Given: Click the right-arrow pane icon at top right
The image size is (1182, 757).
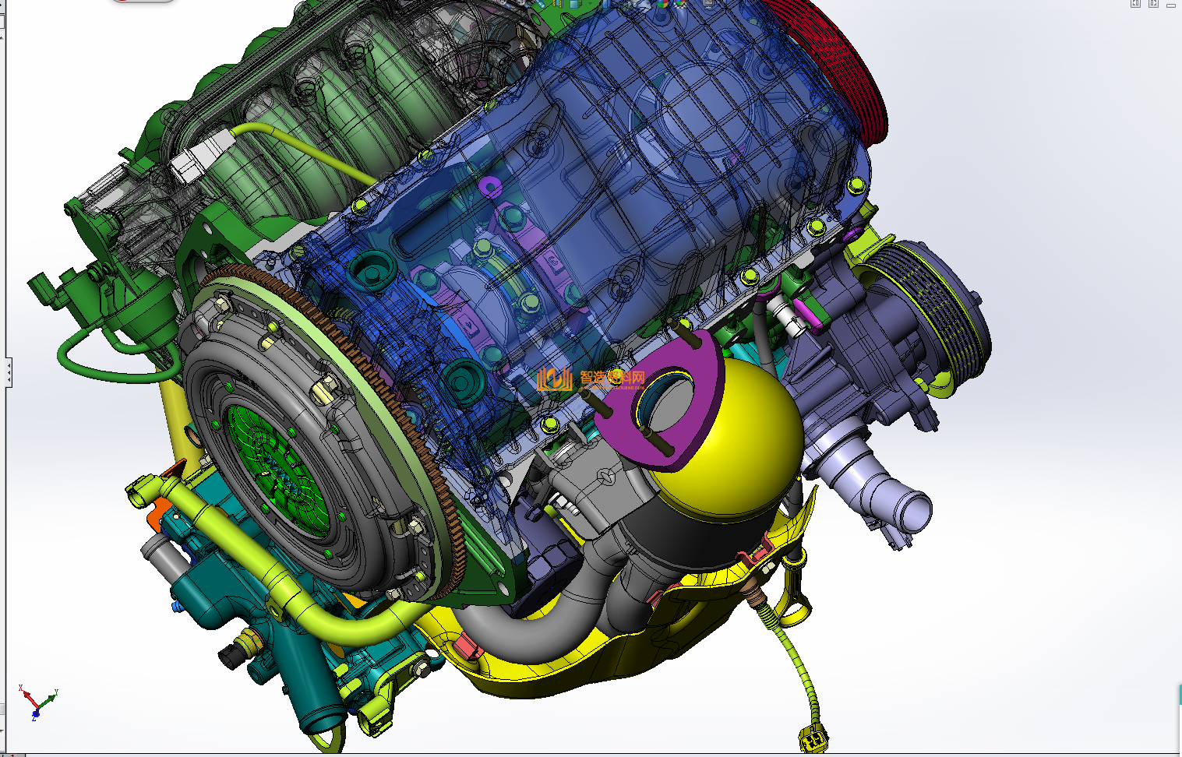Looking at the screenshot, I should pos(1153,4).
